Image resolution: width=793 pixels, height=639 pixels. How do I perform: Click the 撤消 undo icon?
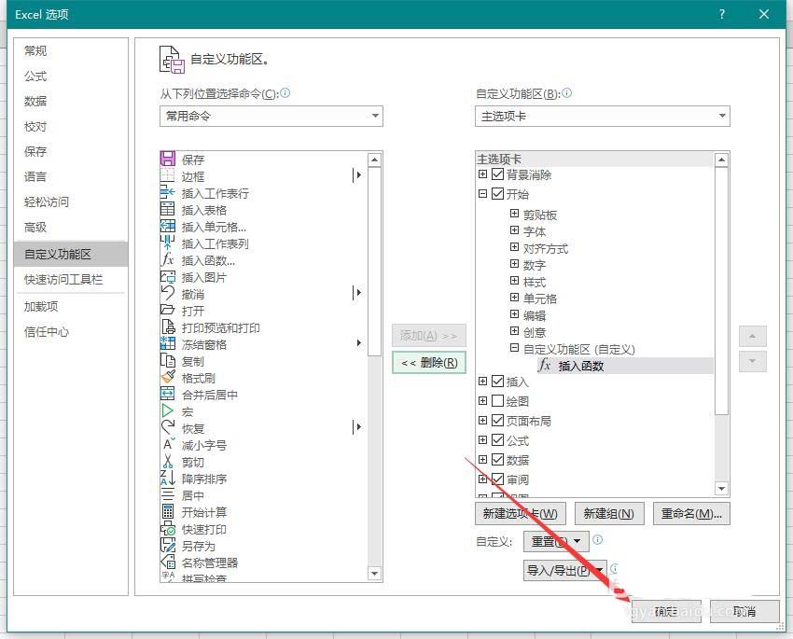[167, 293]
